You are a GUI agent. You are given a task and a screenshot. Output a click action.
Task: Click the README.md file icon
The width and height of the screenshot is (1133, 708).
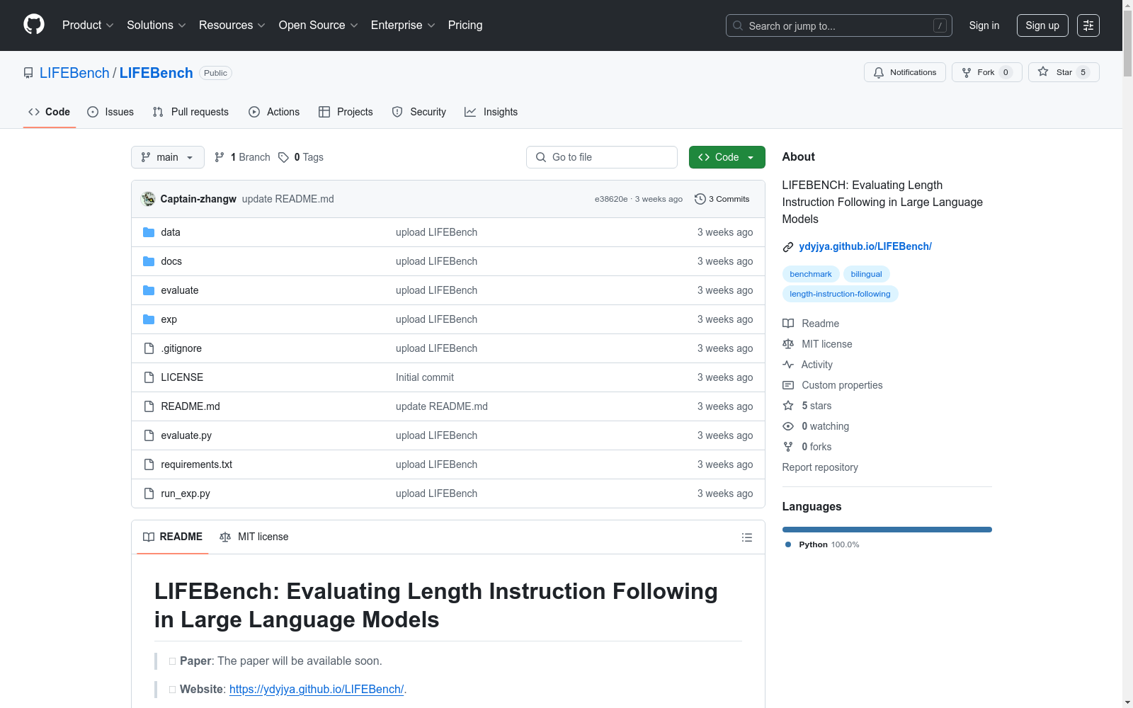(x=149, y=406)
